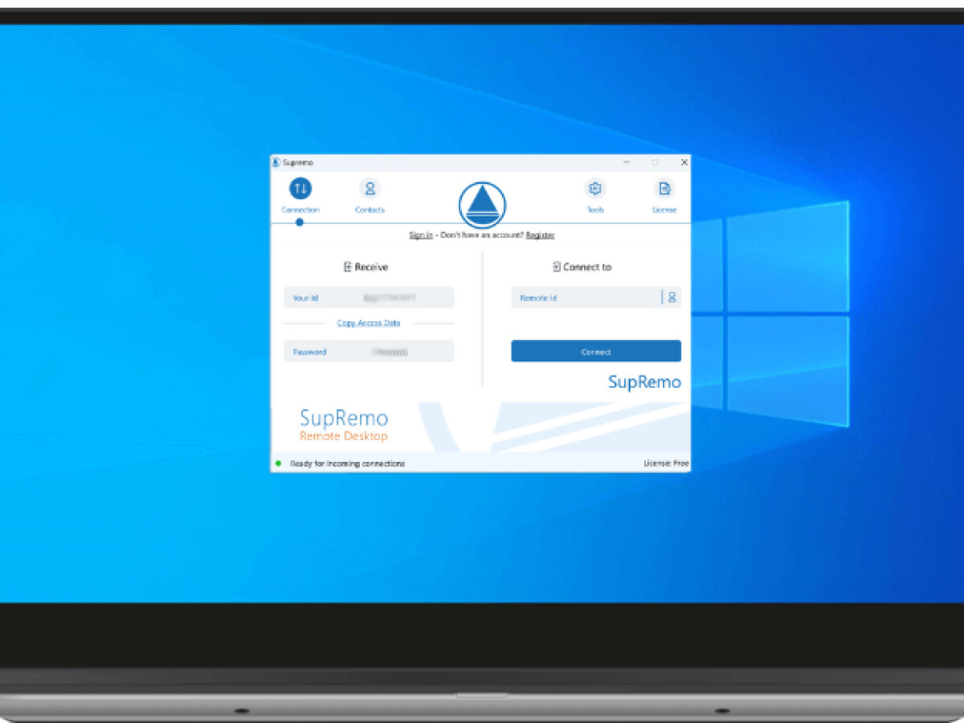Select the Password field
Viewport: 964px width, 723px height.
pos(369,352)
